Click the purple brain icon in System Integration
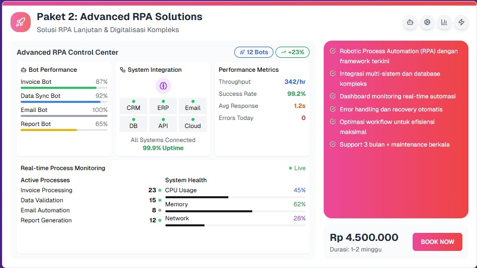Viewport: 477px width, 268px height. click(163, 86)
